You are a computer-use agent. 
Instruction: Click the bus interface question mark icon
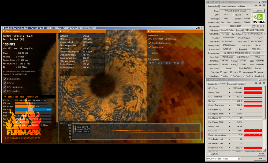[264, 34]
